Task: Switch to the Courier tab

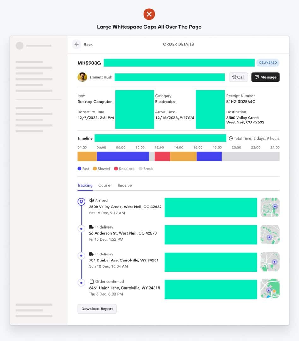Action: pos(105,185)
